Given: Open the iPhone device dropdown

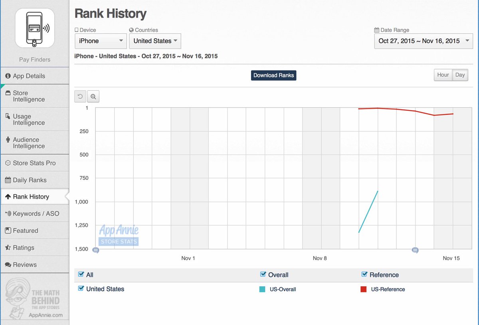Looking at the screenshot, I should pyautogui.click(x=101, y=41).
